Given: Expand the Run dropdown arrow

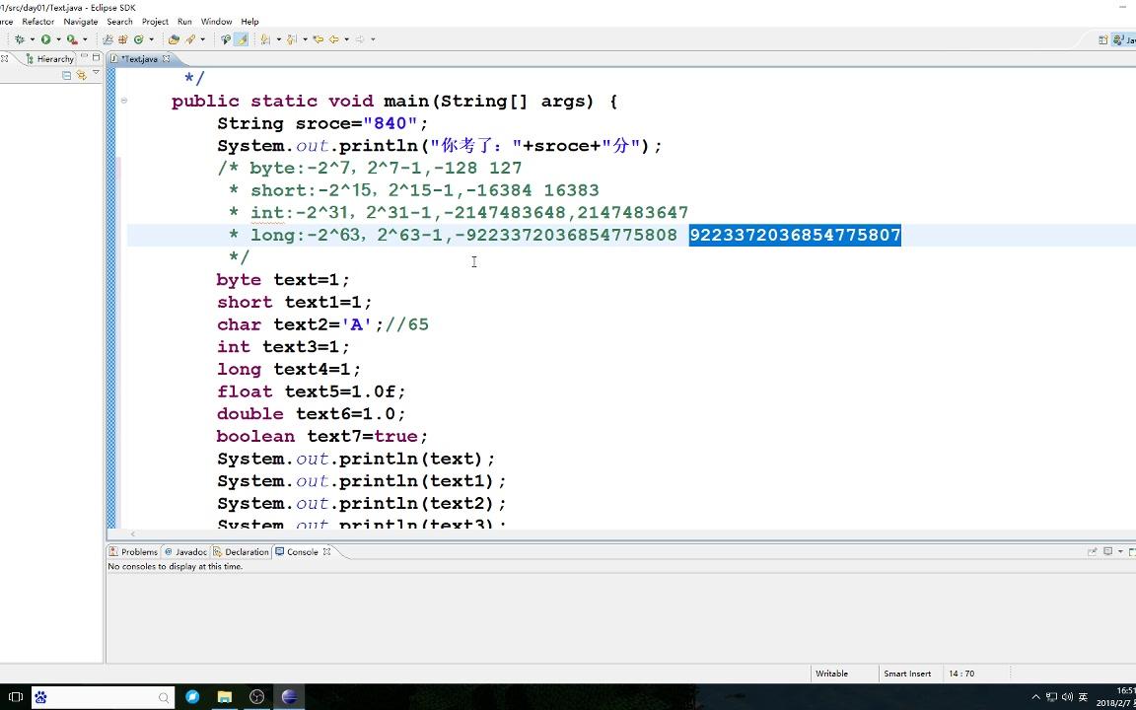Looking at the screenshot, I should pyautogui.click(x=58, y=39).
